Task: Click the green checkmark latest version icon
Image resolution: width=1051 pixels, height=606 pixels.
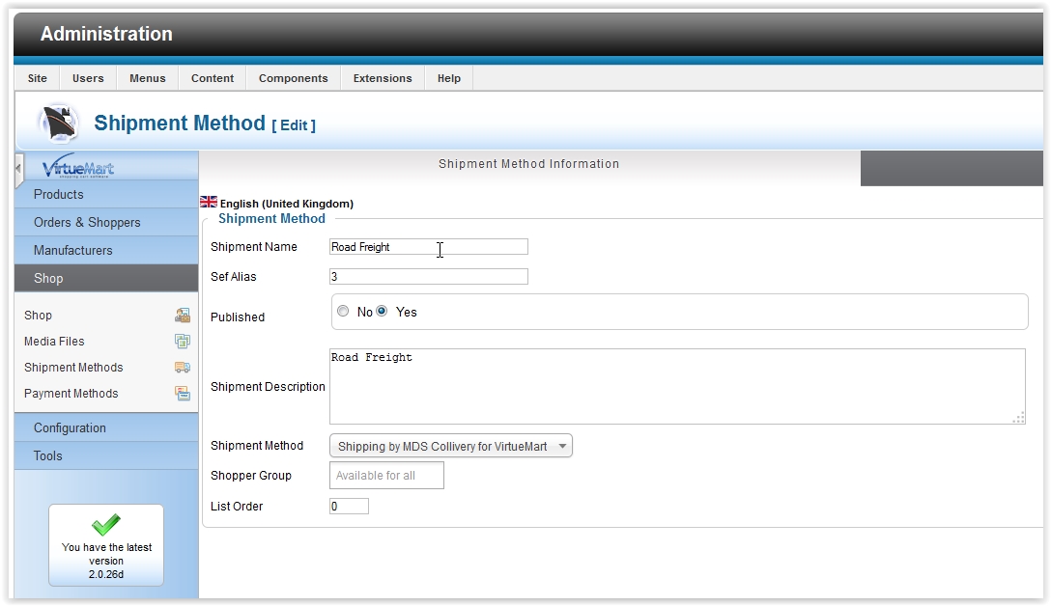Action: pos(106,524)
